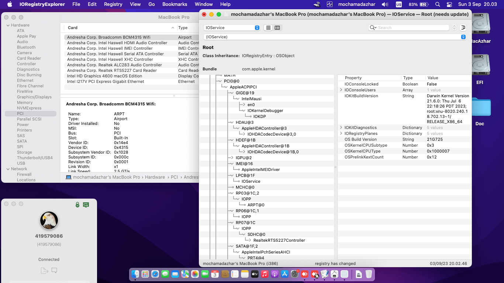Select Bluetooth in System Information sidebar
Screen dimensions: 504x283
[x=26, y=47]
